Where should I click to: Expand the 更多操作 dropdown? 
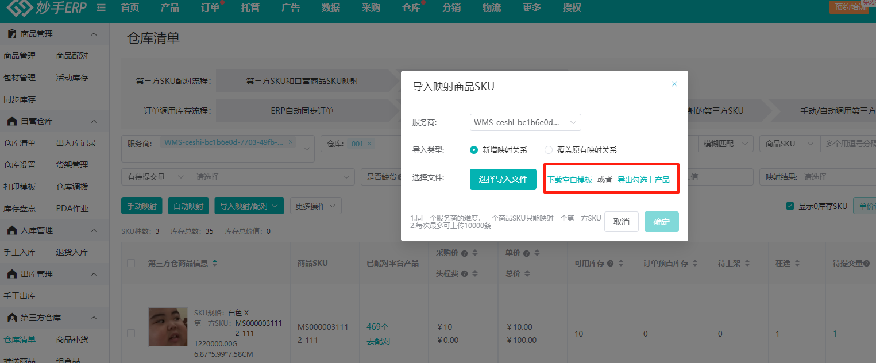coord(315,206)
